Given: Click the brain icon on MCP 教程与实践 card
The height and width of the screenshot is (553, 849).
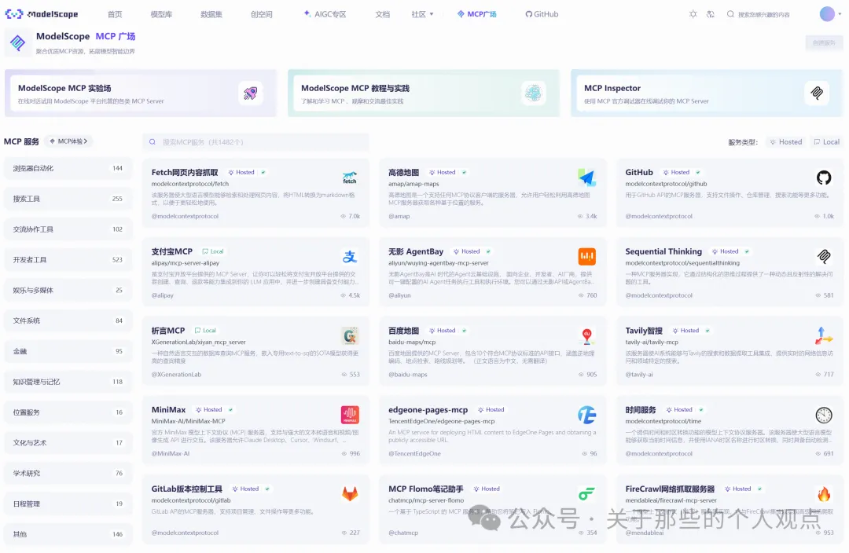Looking at the screenshot, I should coord(533,93).
